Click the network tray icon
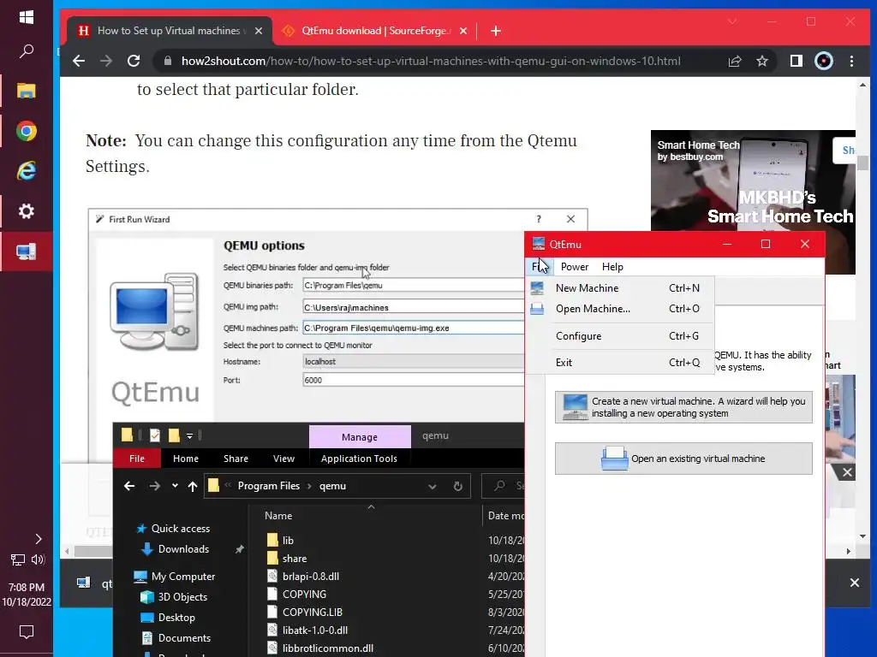The height and width of the screenshot is (657, 877). pyautogui.click(x=18, y=559)
